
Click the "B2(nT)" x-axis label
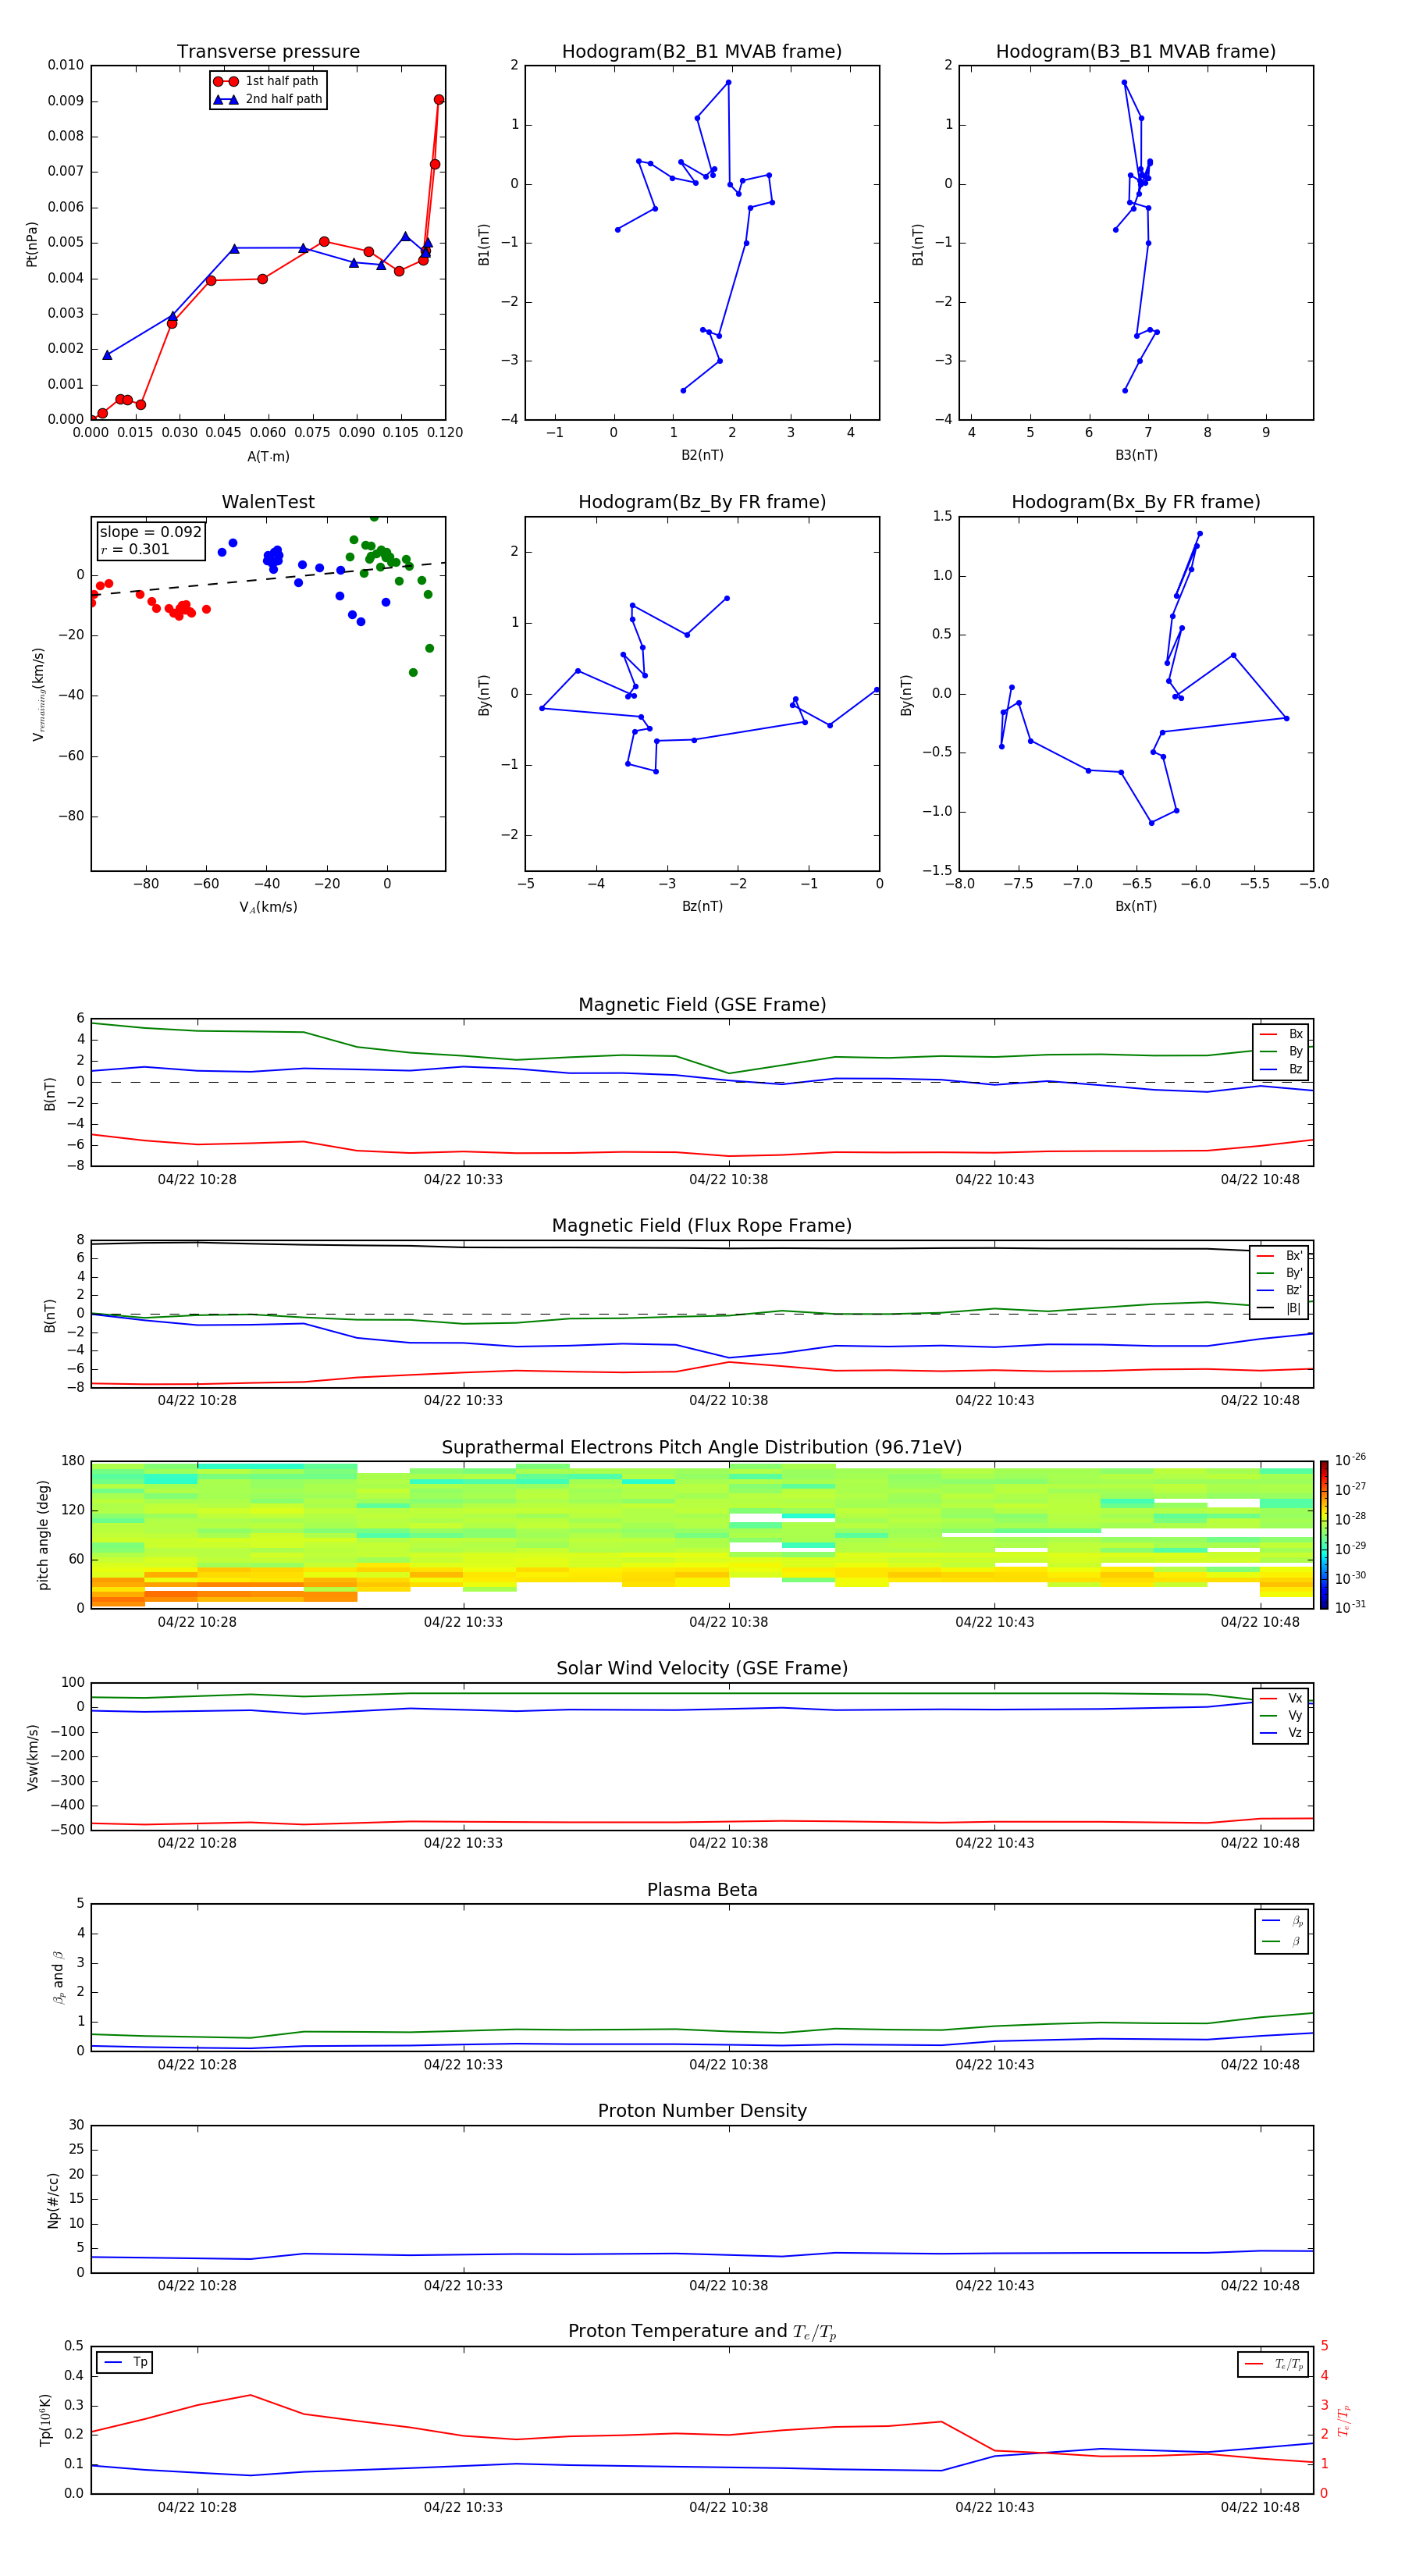(x=702, y=455)
